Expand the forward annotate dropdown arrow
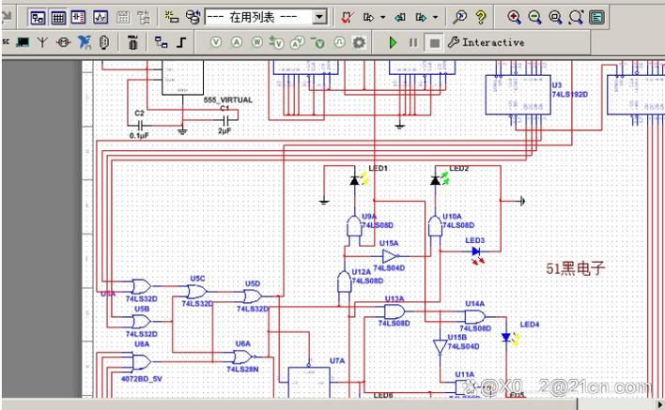The image size is (665, 410). [x=435, y=18]
